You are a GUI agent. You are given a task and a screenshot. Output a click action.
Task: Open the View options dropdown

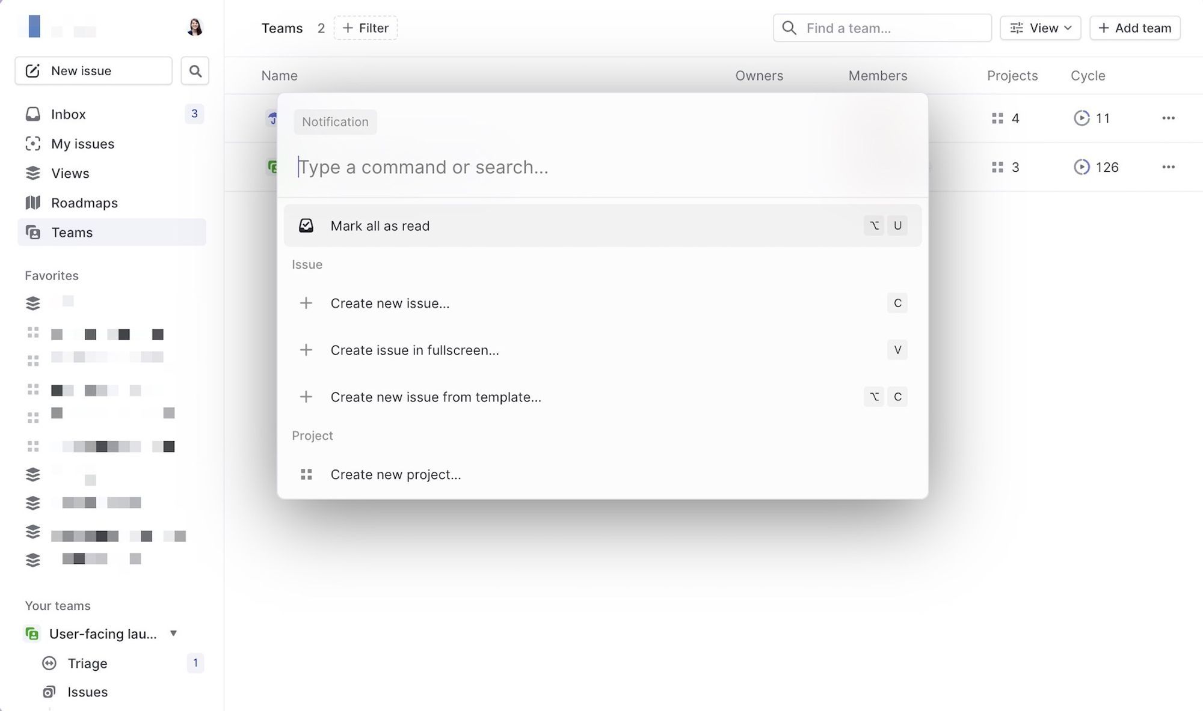(x=1040, y=28)
